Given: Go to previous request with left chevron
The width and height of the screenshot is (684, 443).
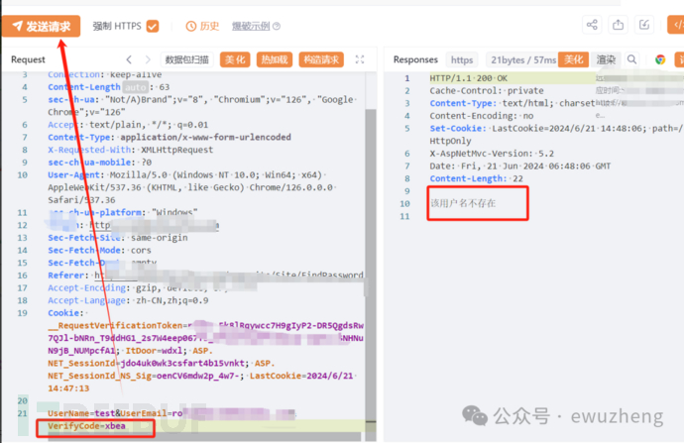Looking at the screenshot, I should point(129,59).
